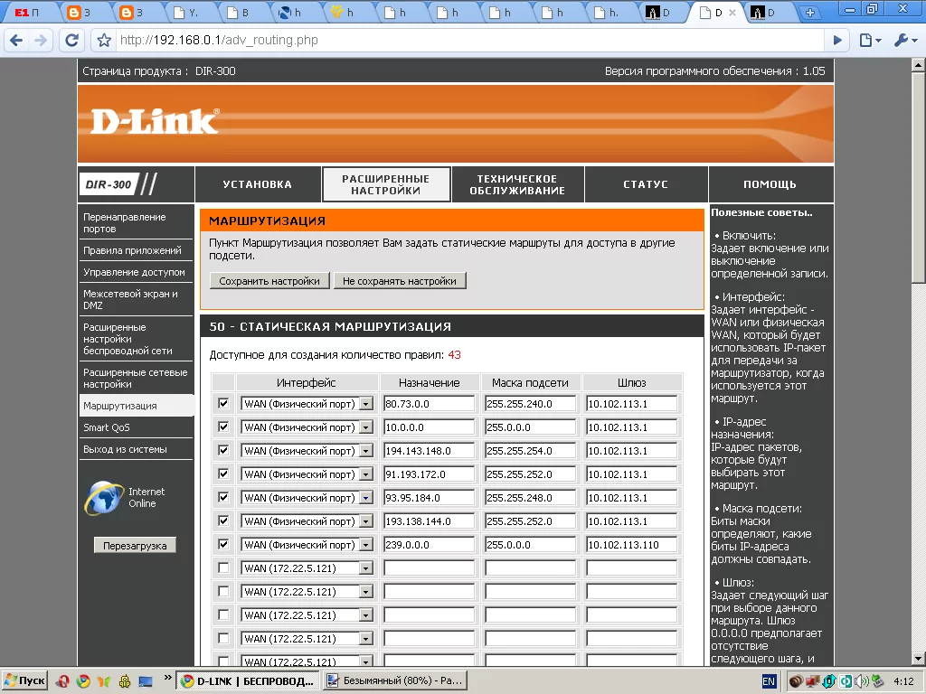Disable the 194.143.148.0 route checkbox
Viewport: 926px width, 694px height.
pos(223,450)
